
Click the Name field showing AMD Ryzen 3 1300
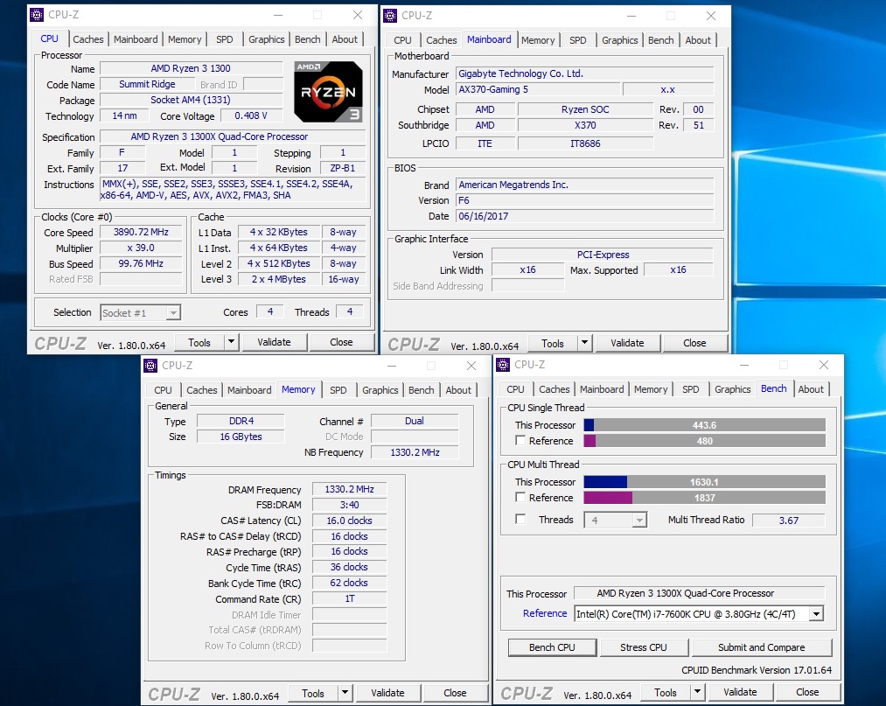(191, 68)
